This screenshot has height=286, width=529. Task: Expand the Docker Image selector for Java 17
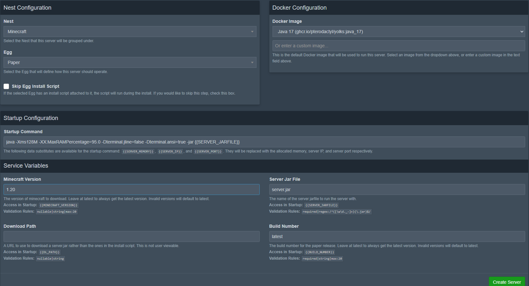click(399, 32)
